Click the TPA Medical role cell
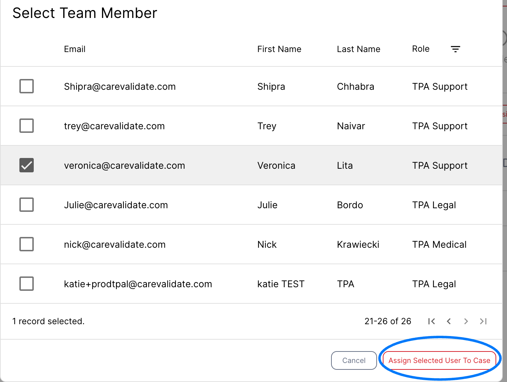 (439, 244)
